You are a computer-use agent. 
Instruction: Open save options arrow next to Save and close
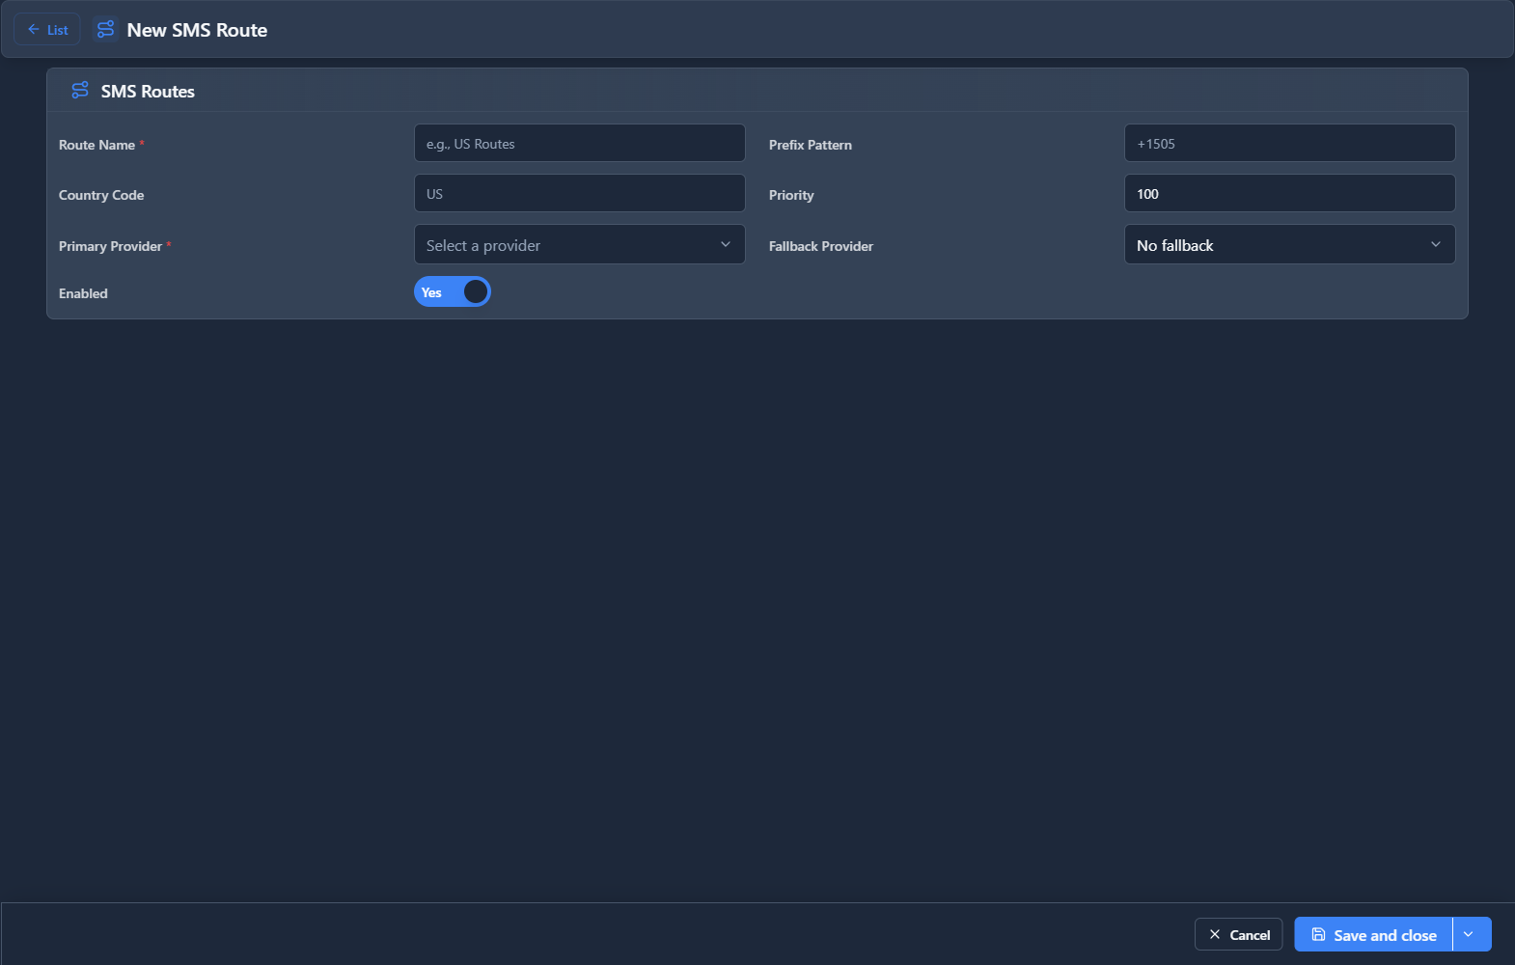[x=1469, y=935]
